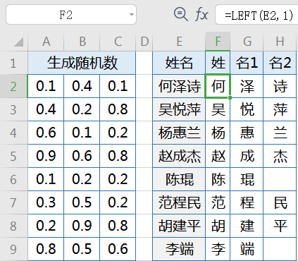Select row 6 header

click(13, 180)
